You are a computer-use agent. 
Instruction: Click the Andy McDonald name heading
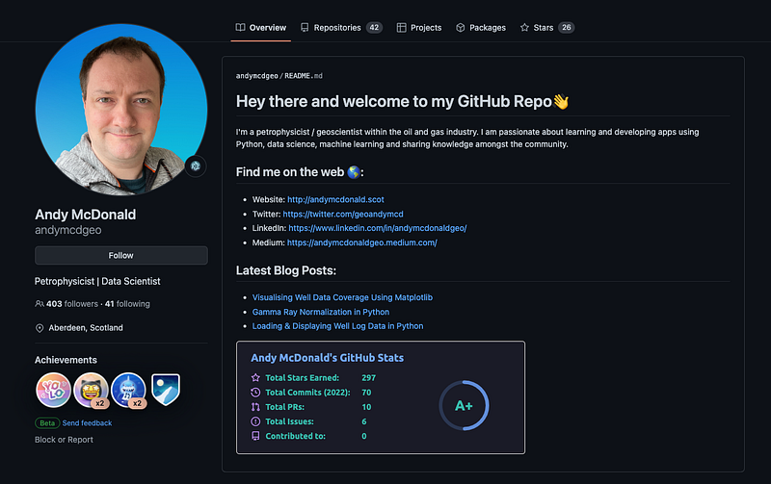click(86, 215)
